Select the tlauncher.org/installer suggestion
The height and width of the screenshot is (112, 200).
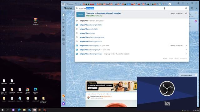[x=132, y=25]
